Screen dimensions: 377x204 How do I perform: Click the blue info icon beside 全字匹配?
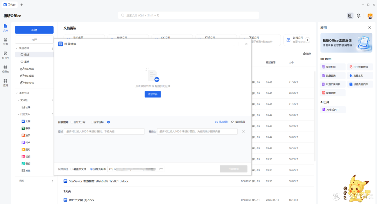(x=109, y=122)
